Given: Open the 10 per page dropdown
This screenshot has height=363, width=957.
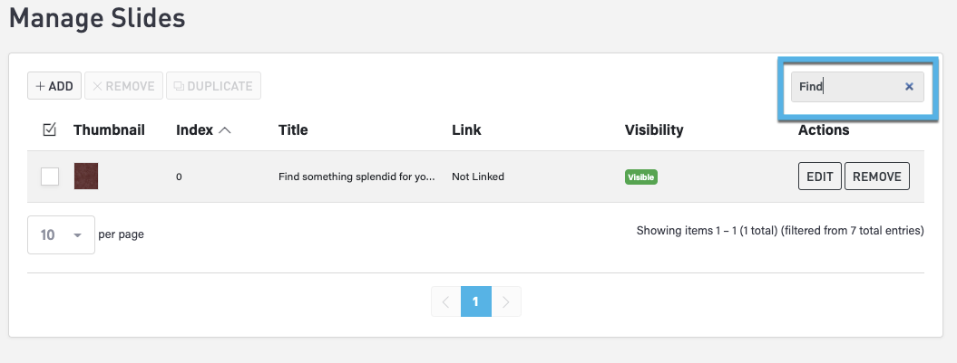Looking at the screenshot, I should (61, 234).
